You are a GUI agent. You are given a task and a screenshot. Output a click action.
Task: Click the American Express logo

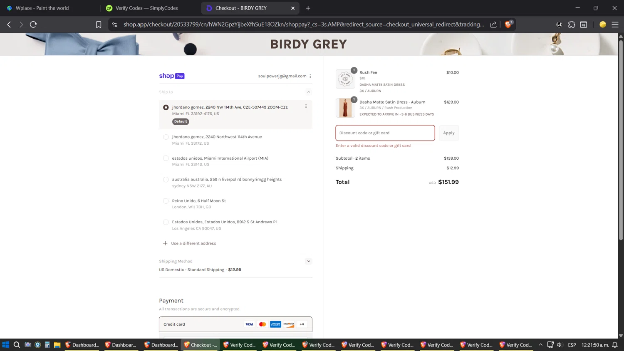pyautogui.click(x=275, y=324)
